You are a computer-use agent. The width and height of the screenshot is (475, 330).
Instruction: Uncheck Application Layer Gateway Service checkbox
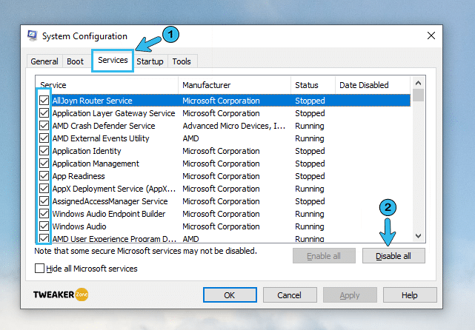(x=44, y=112)
